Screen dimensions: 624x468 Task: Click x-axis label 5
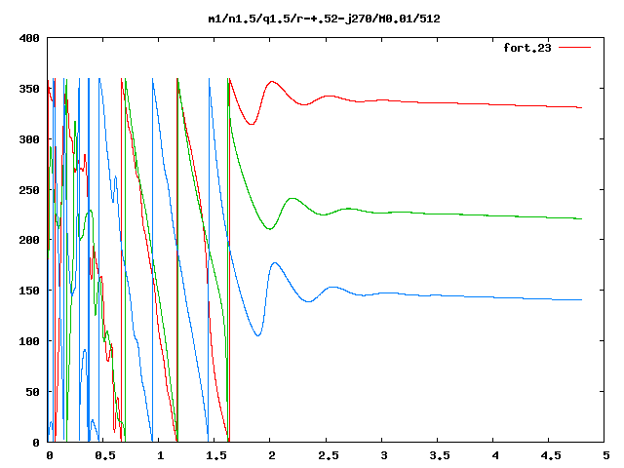pyautogui.click(x=606, y=455)
